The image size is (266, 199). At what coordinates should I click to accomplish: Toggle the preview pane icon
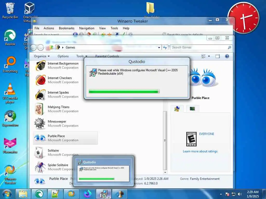(217, 56)
